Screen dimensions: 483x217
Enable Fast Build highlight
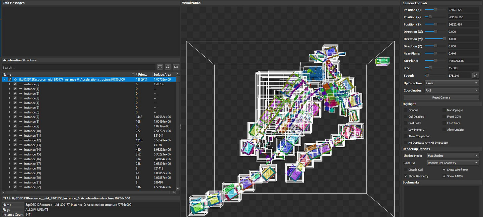tap(405, 123)
